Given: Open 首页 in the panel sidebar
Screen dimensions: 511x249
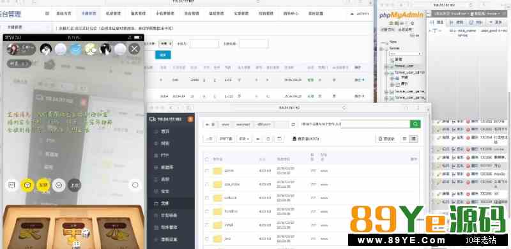Looking at the screenshot, I should 165,131.
